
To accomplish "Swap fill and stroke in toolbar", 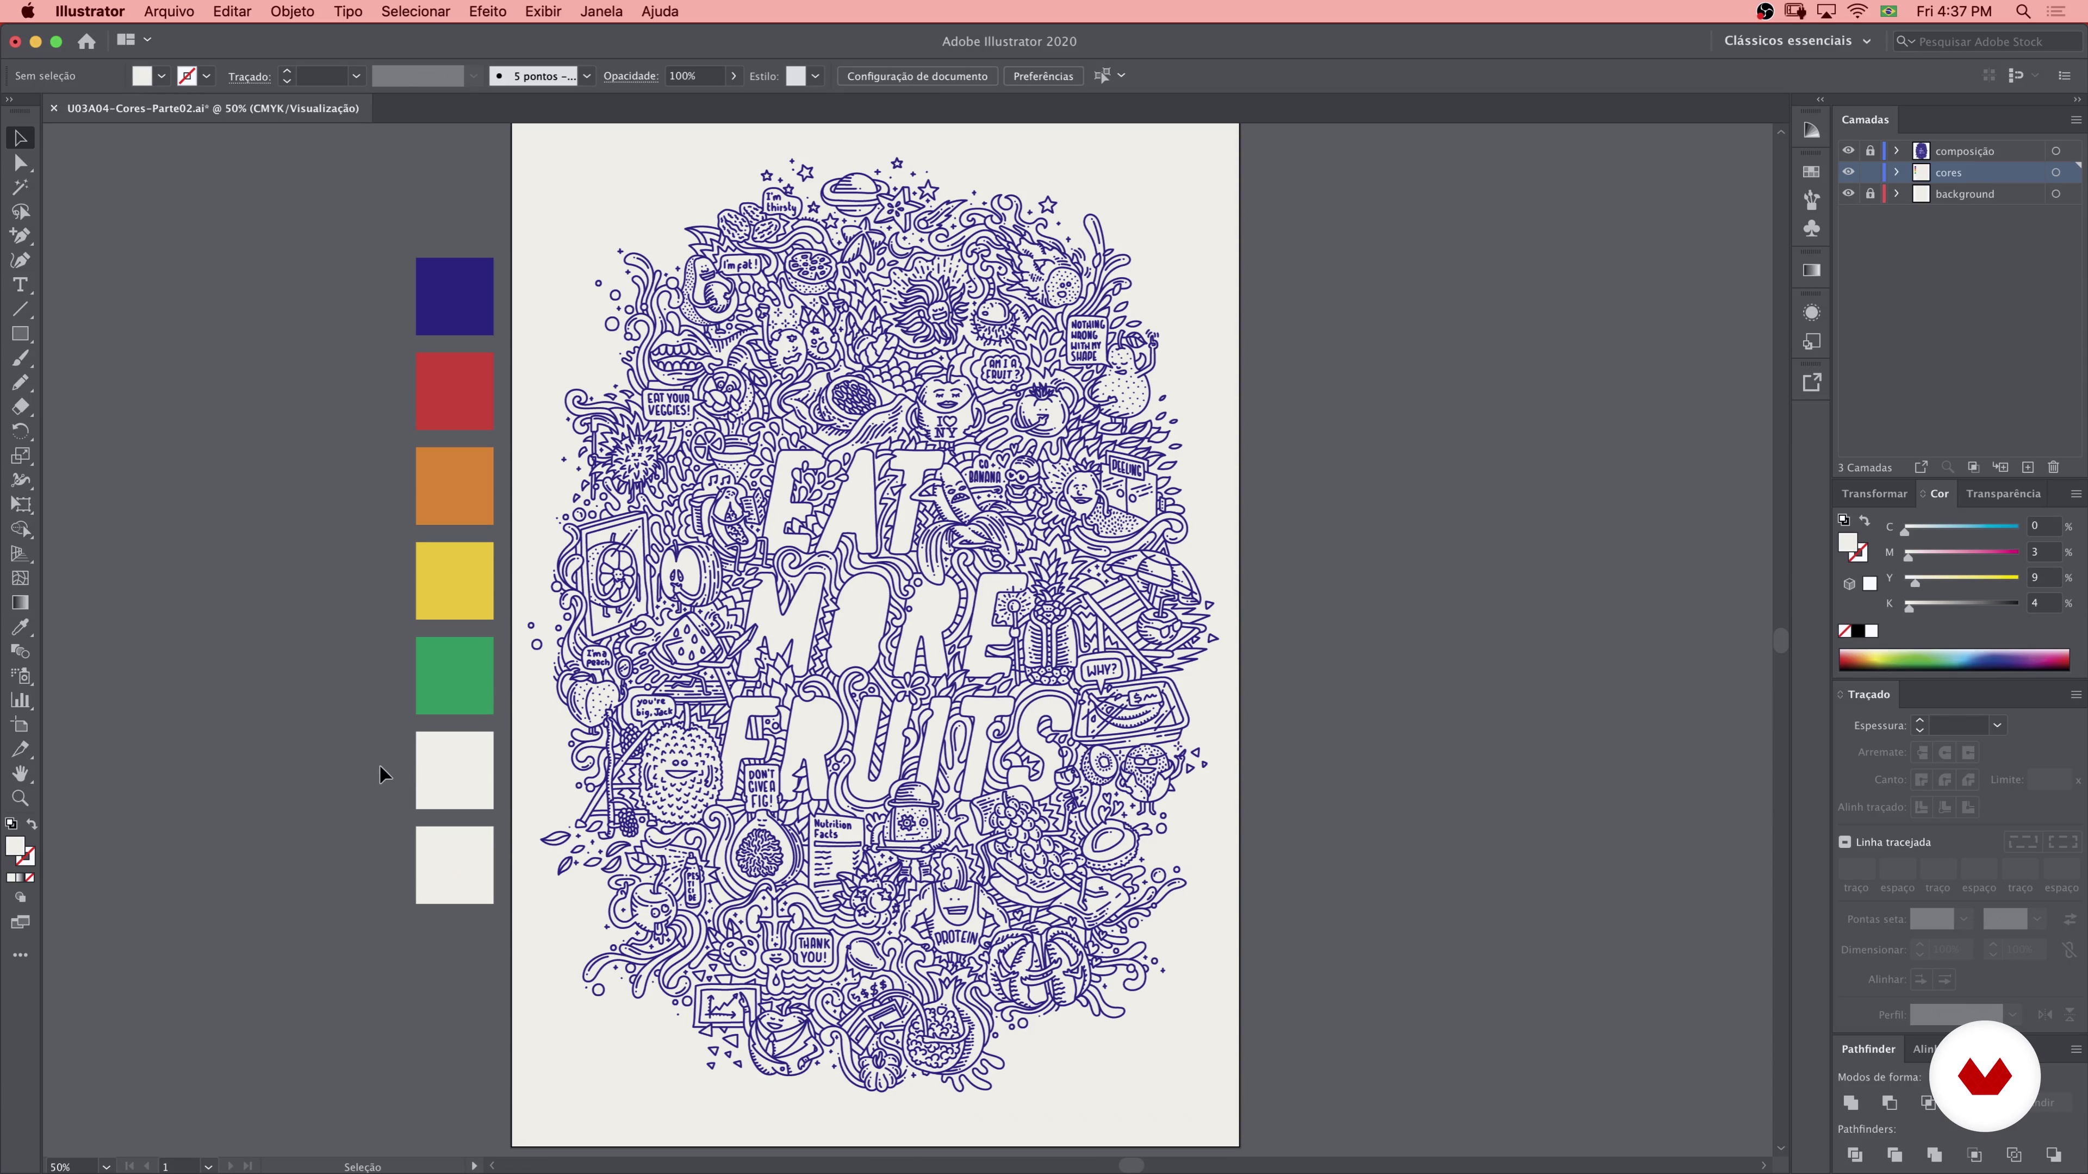I will 32,824.
